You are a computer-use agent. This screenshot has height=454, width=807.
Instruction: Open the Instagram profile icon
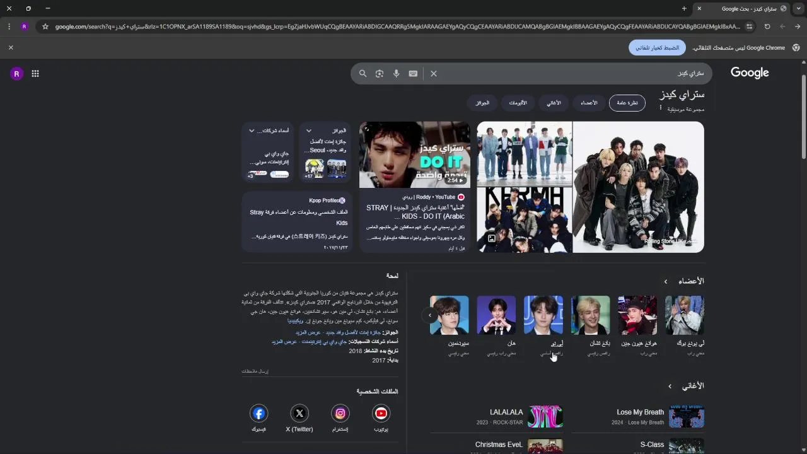click(x=340, y=414)
